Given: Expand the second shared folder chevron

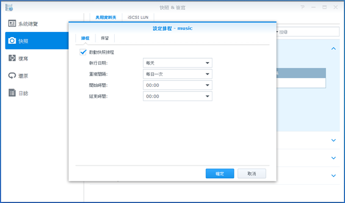Looking at the screenshot, I should coord(334,140).
